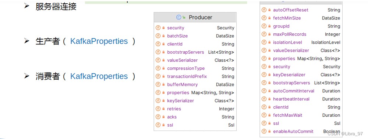Image resolution: width=368 pixels, height=139 pixels.
Task: Click the field icon beside batchSize
Action: pyautogui.click(x=158, y=36)
